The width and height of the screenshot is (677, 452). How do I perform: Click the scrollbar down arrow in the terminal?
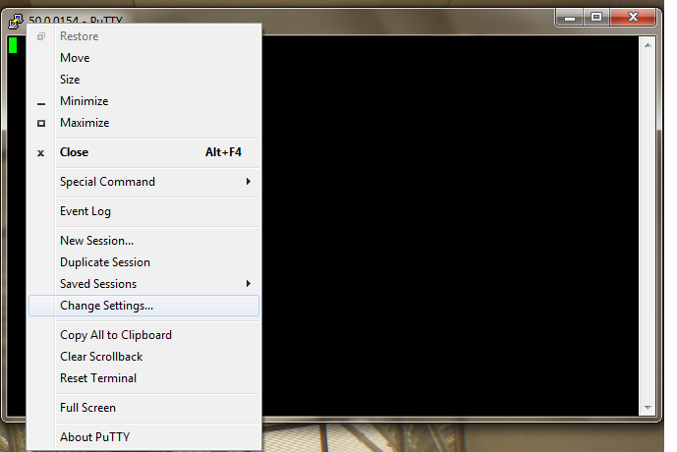click(x=648, y=407)
